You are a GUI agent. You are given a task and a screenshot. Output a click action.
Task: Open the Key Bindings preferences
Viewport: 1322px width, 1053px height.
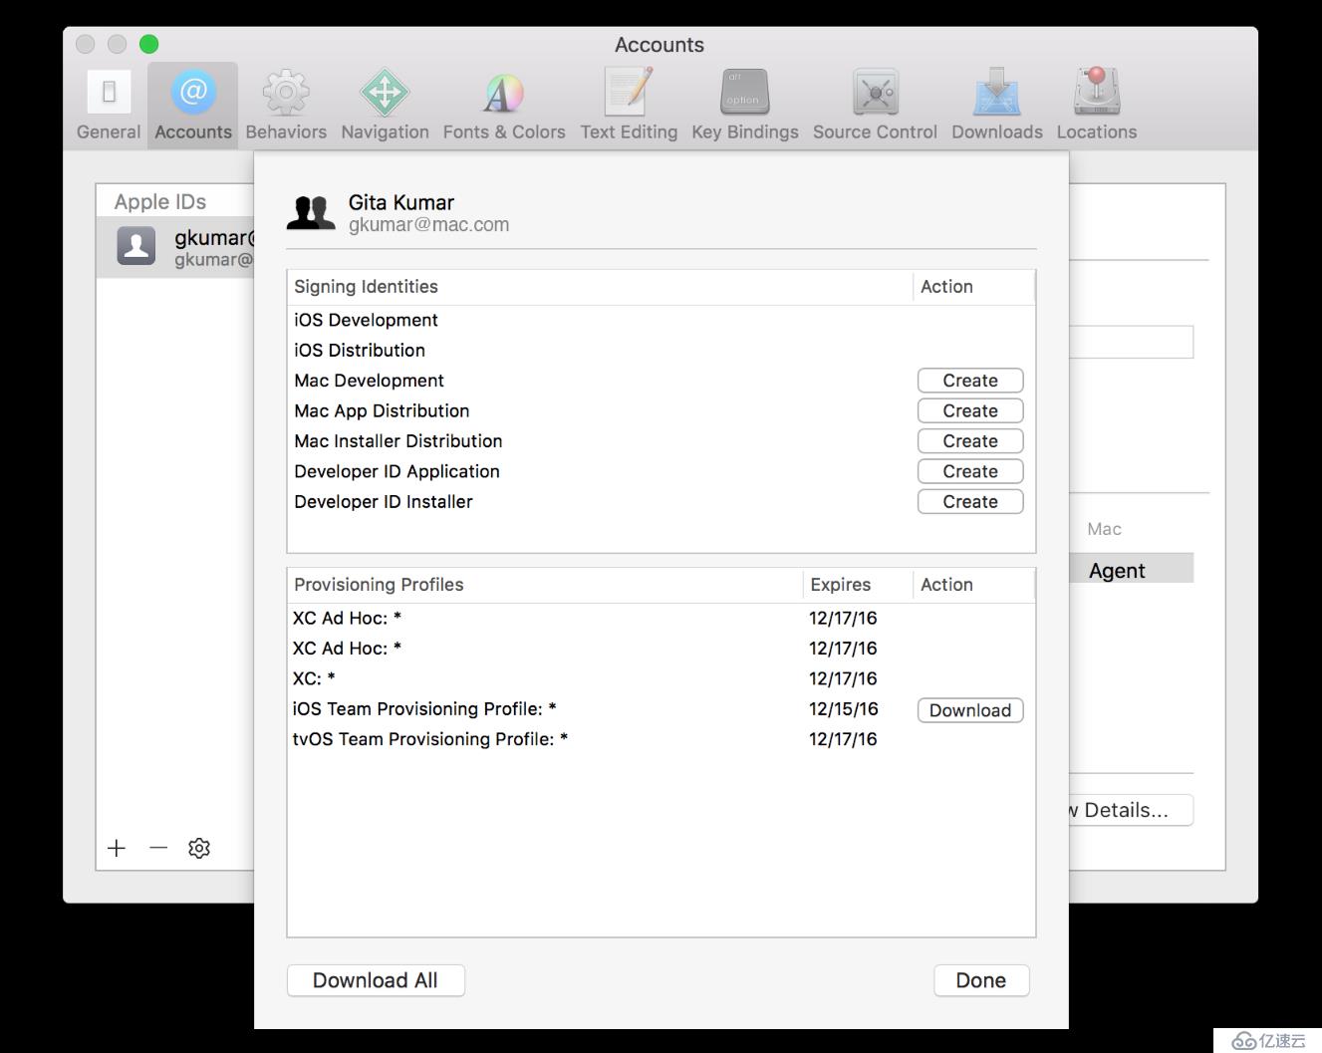click(745, 106)
